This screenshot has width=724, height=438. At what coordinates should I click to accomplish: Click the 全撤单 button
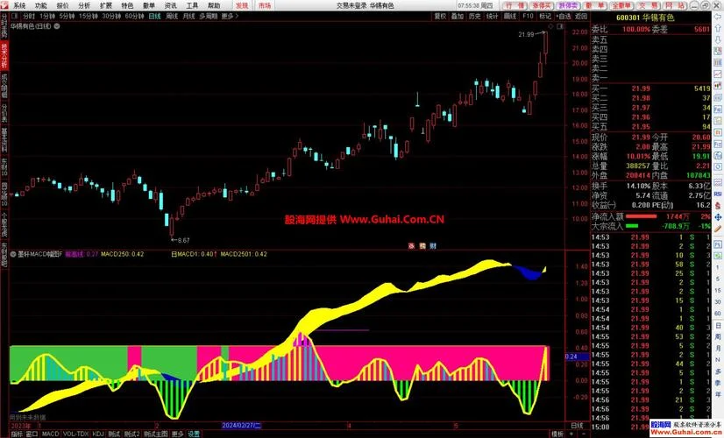pyautogui.click(x=621, y=5)
